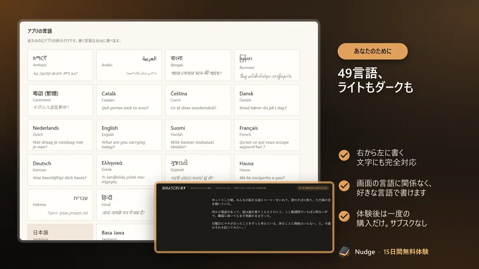Click the journal paragraph starting ゆっくりした朝
The height and width of the screenshot is (269, 479).
271,202
